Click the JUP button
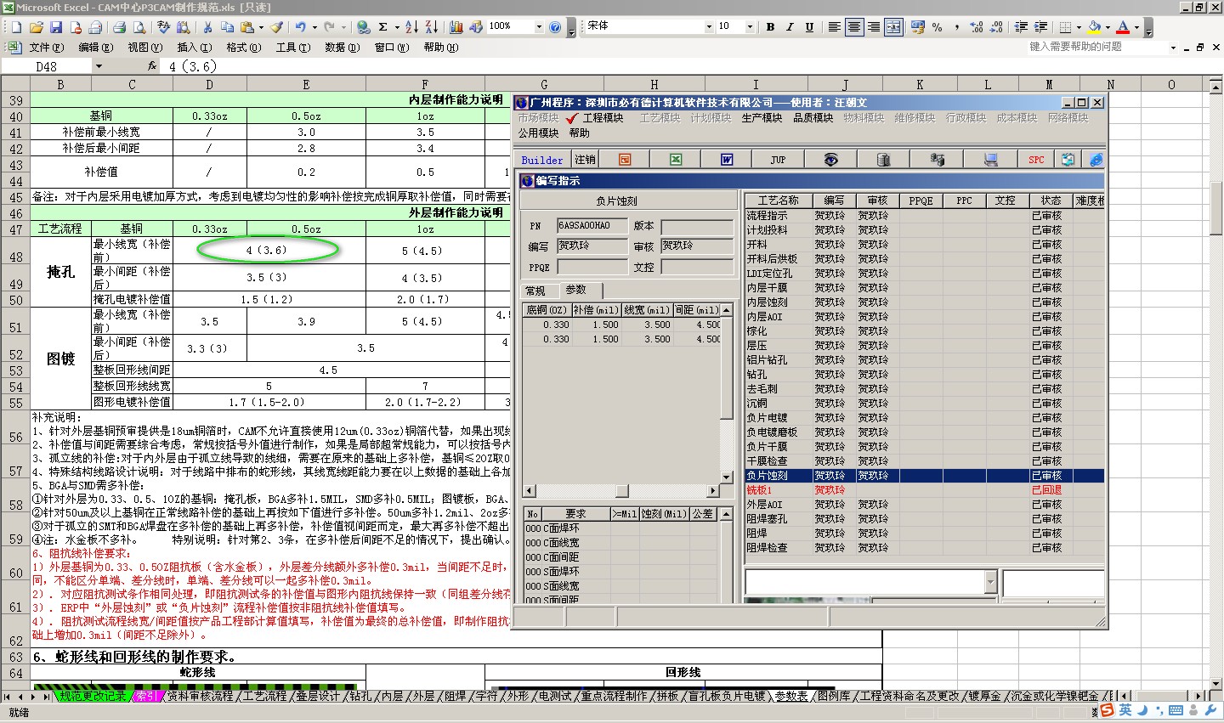Screen dimensions: 1224x723 778,160
